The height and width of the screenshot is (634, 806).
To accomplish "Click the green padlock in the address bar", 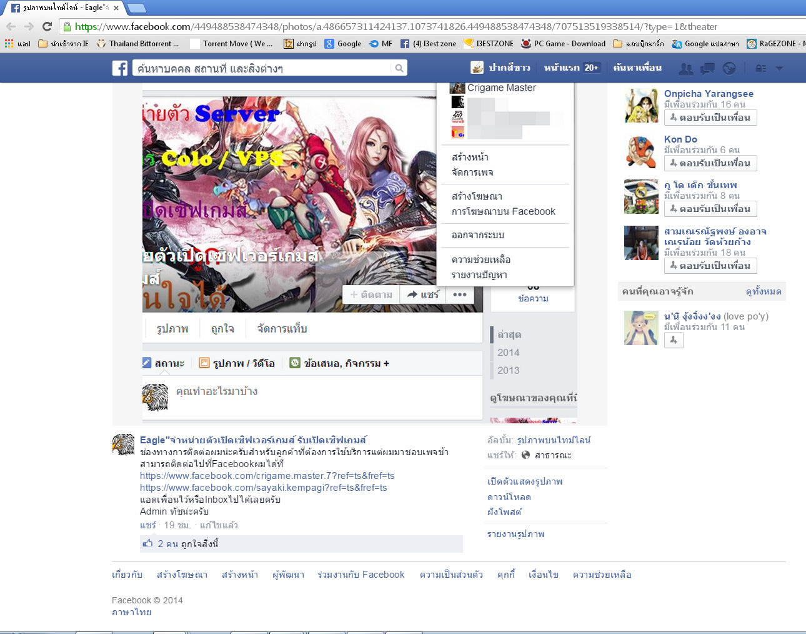I will pyautogui.click(x=67, y=26).
